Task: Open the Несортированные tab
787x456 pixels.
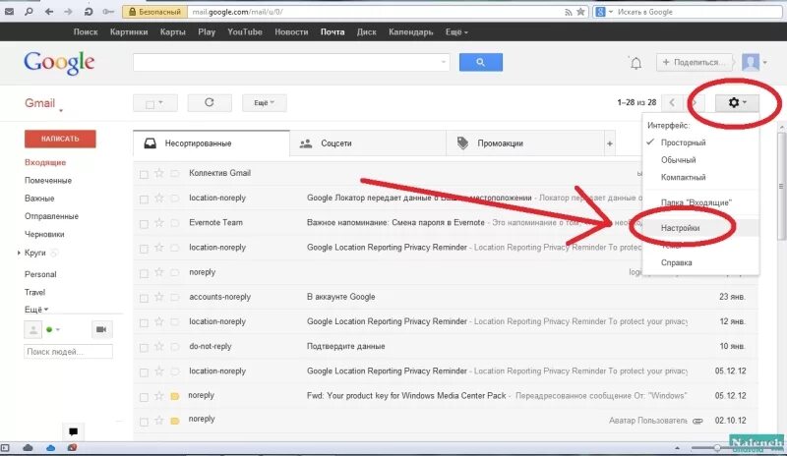Action: point(212,143)
